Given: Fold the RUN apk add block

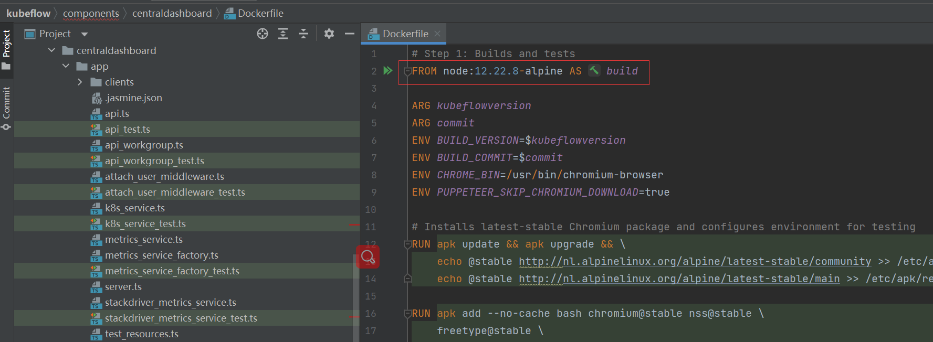Looking at the screenshot, I should (x=407, y=314).
